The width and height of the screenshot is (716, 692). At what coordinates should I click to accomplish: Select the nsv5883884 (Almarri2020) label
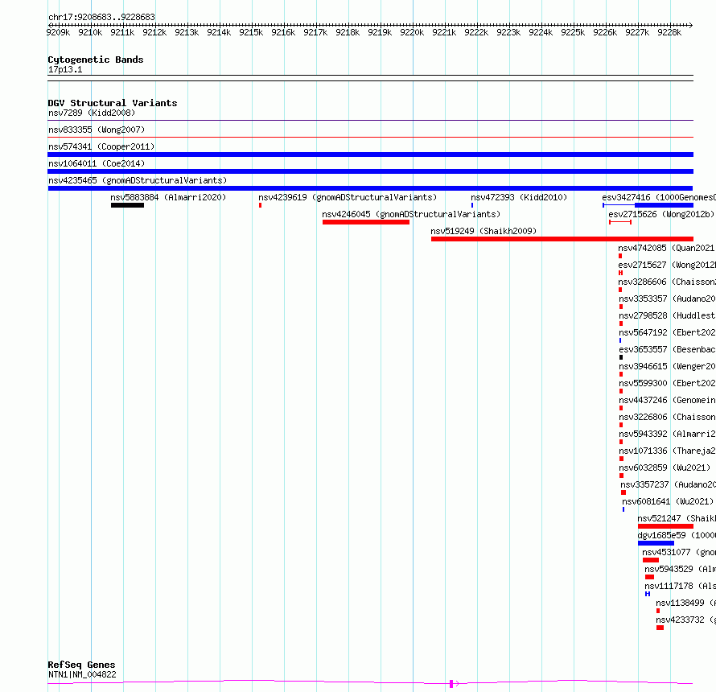(168, 197)
